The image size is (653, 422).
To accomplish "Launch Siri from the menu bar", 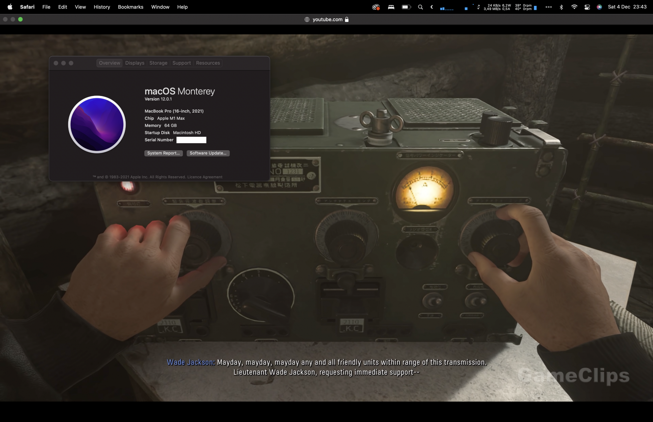I will [599, 7].
